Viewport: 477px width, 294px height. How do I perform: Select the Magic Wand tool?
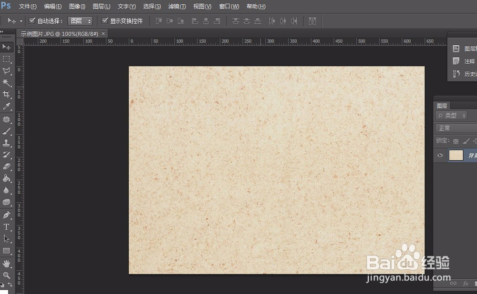tap(6, 82)
